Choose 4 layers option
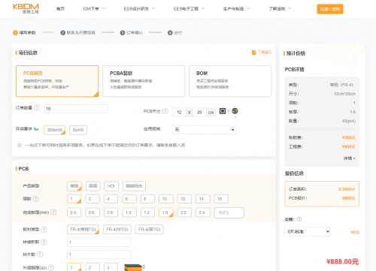This screenshot has width=376, height=271. click(x=111, y=199)
